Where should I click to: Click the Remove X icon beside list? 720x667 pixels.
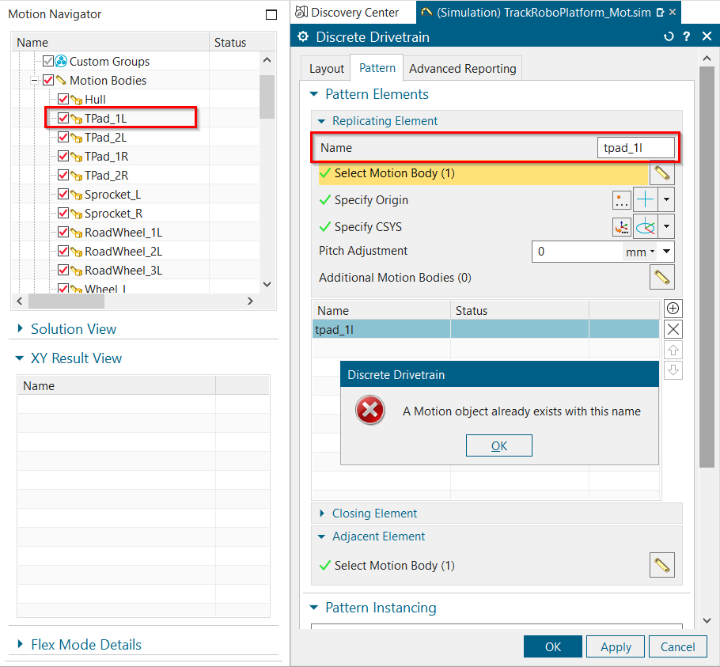[673, 330]
